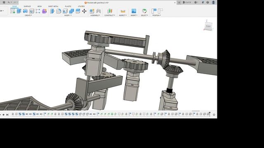Viewport: 264px width, 148px height.
Task: Click the Insert image icon
Action: point(134,11)
